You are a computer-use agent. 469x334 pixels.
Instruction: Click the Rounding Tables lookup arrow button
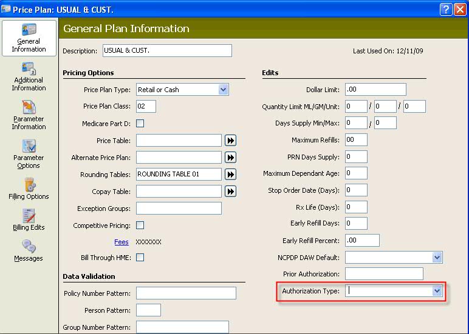(x=231, y=175)
